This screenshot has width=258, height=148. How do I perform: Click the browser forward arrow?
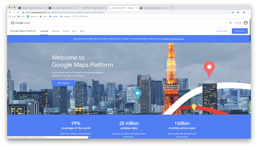(x=14, y=13)
